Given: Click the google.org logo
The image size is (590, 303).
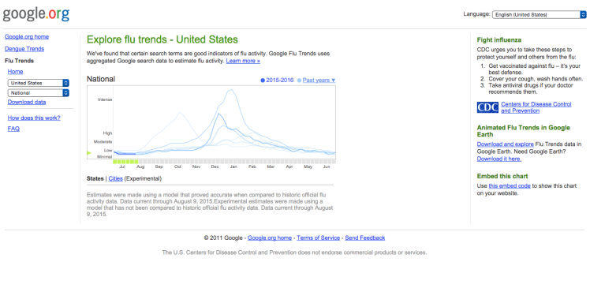Looking at the screenshot, I should (36, 14).
